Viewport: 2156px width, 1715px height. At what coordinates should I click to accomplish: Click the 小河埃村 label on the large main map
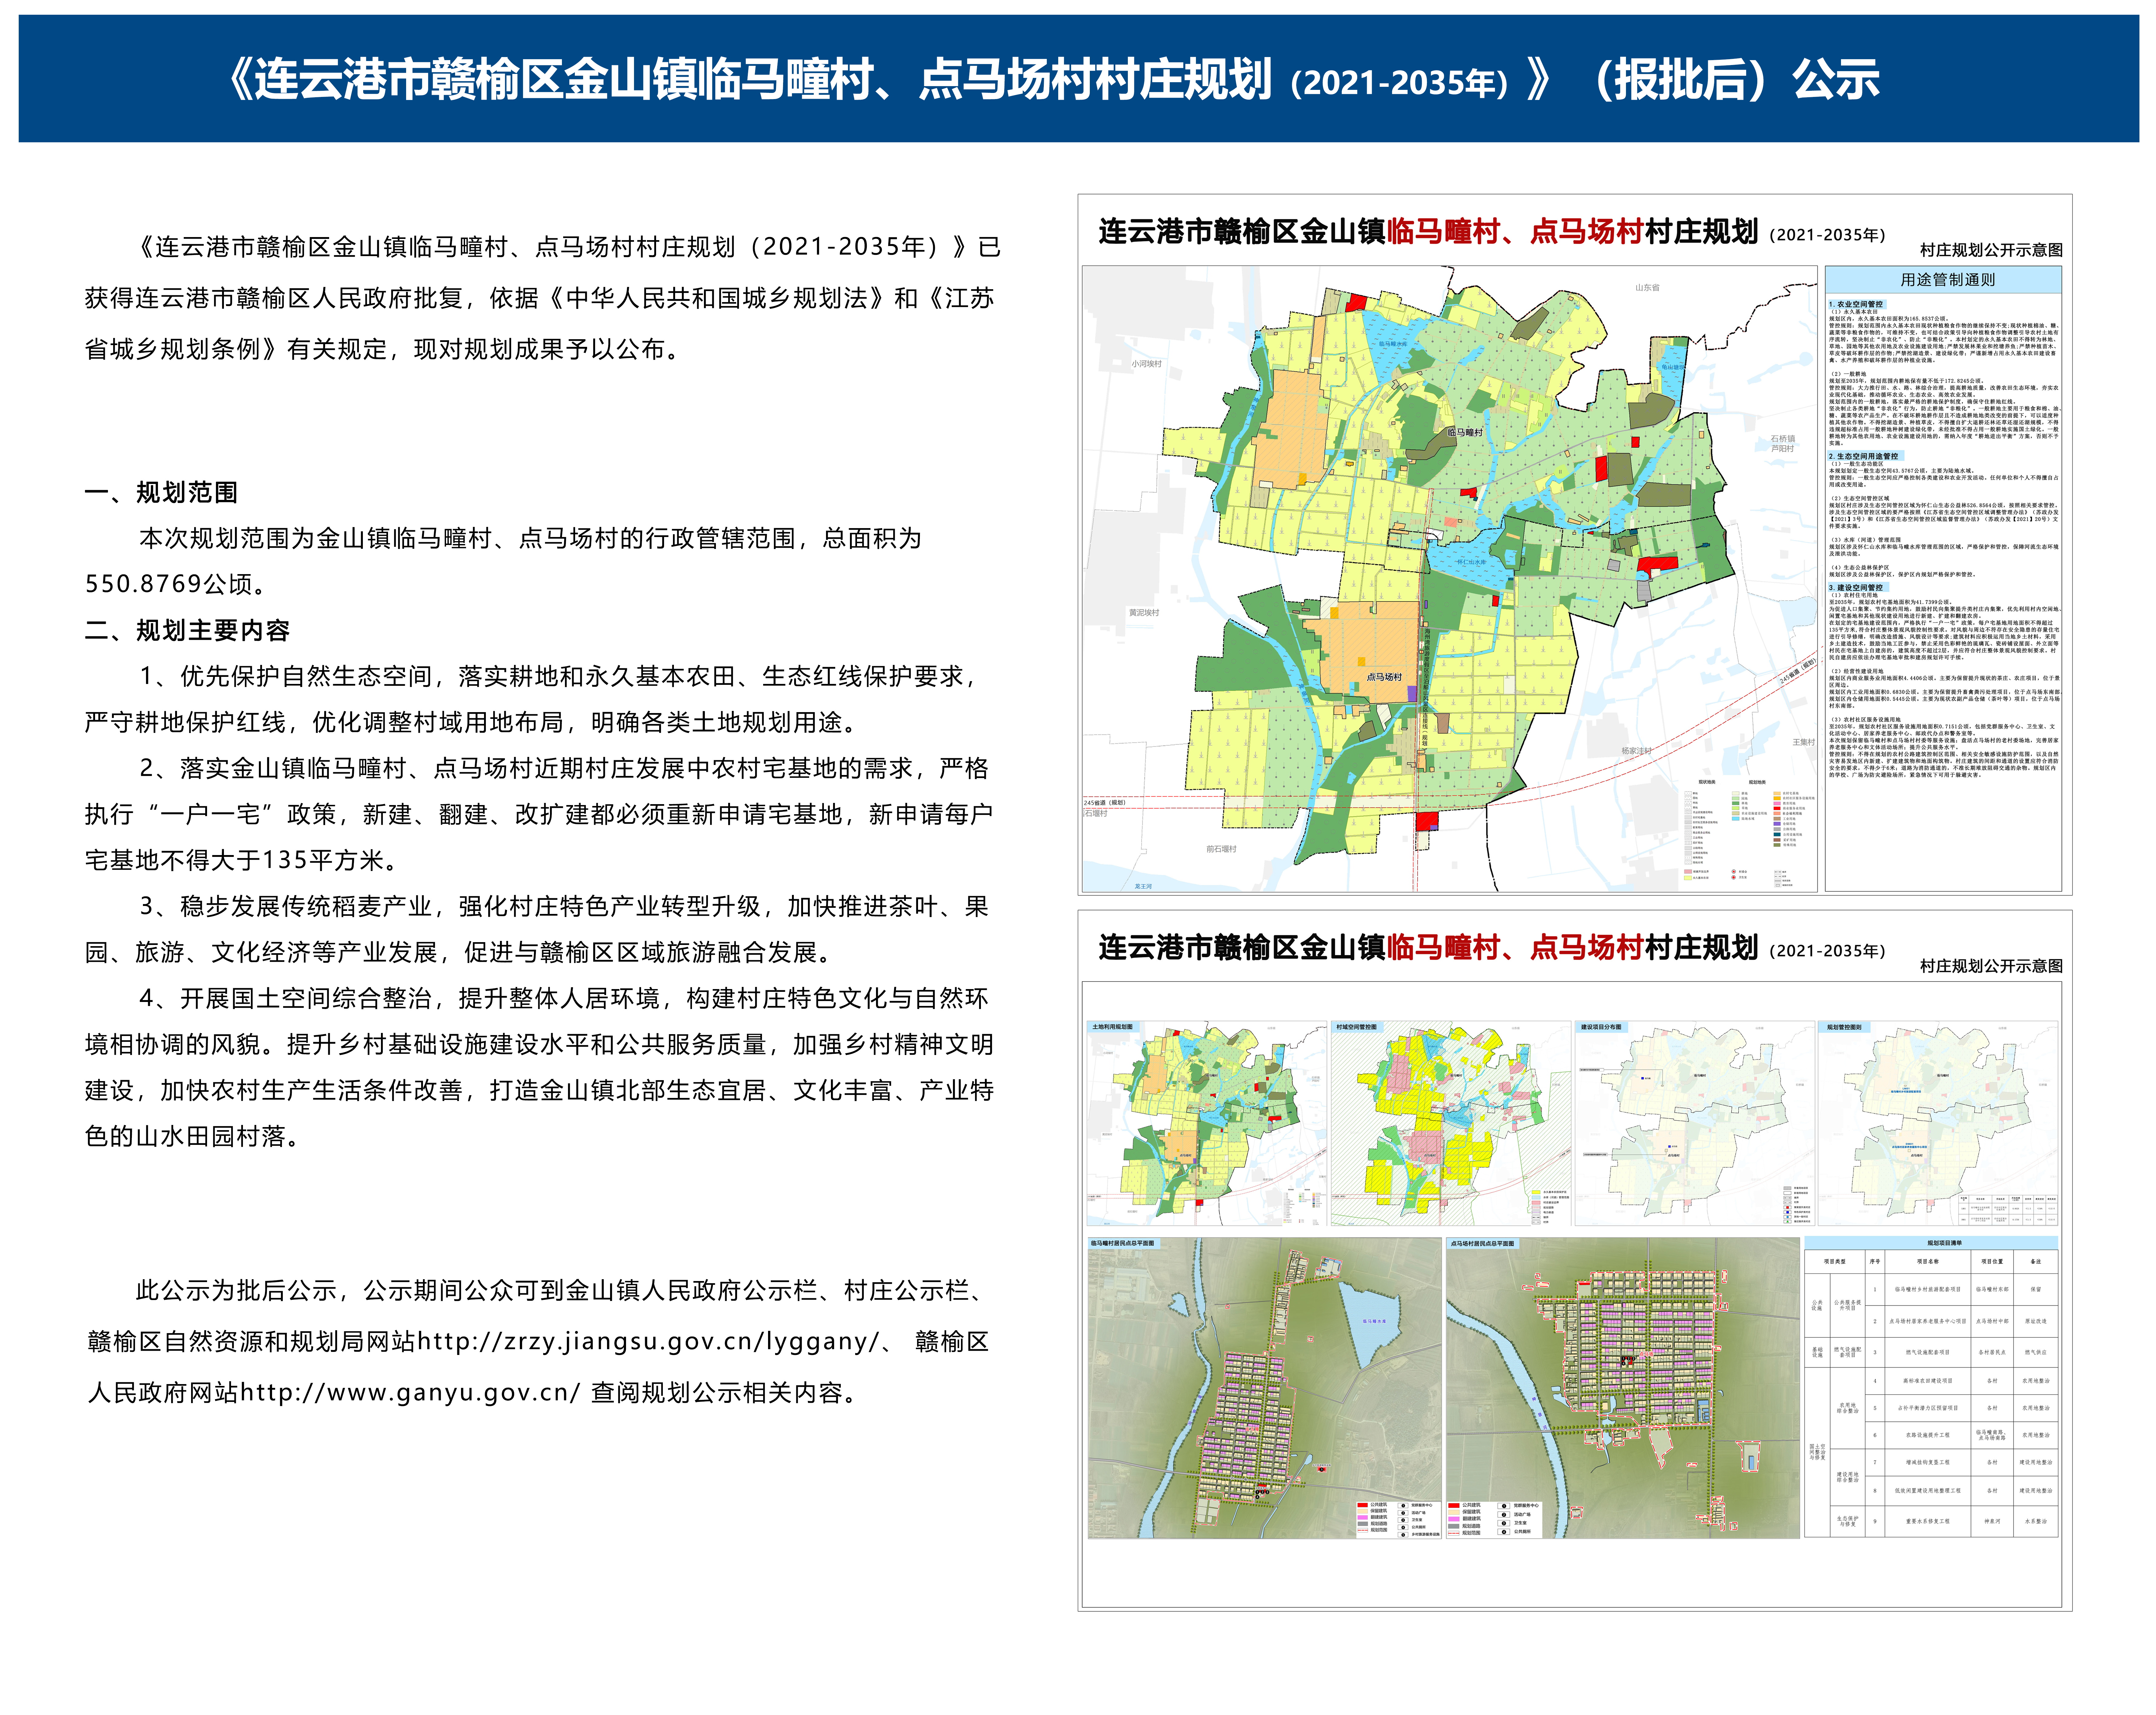click(x=1147, y=364)
